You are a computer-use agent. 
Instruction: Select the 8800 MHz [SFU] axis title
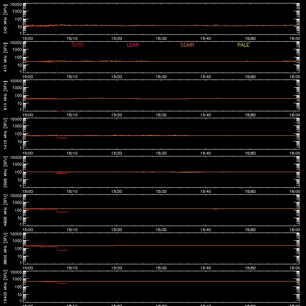click(5, 249)
